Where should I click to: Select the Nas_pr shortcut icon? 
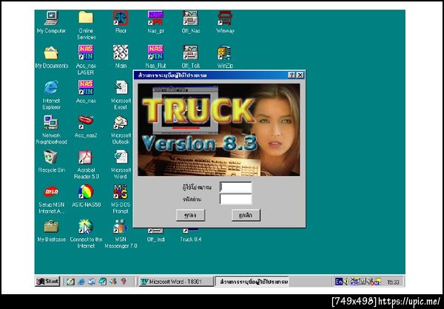155,18
